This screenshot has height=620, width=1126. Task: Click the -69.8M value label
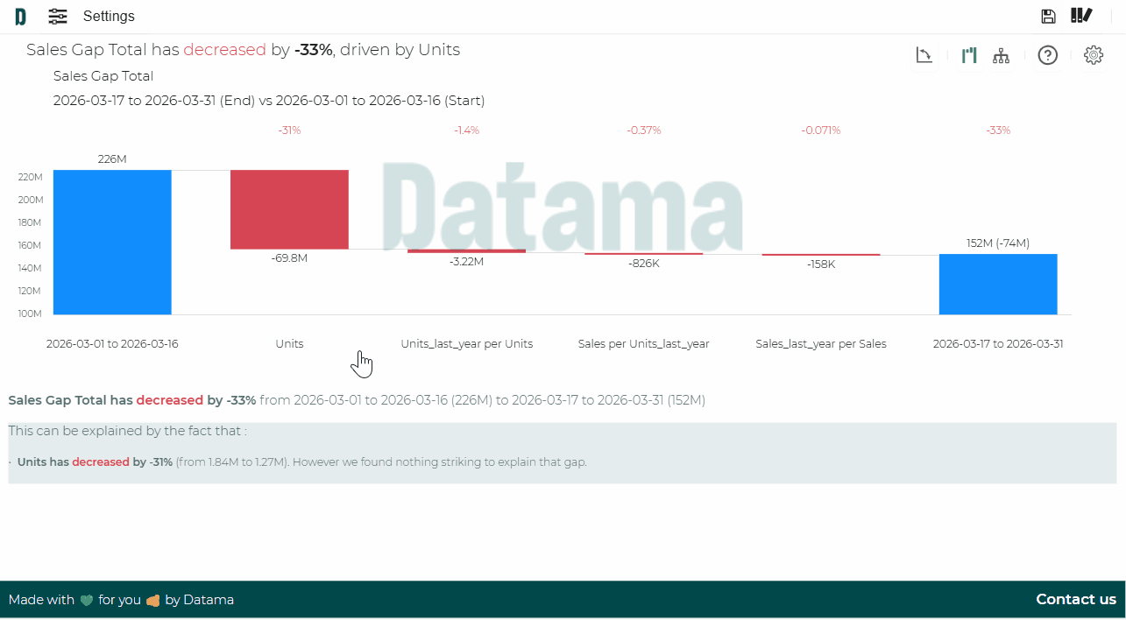click(289, 258)
